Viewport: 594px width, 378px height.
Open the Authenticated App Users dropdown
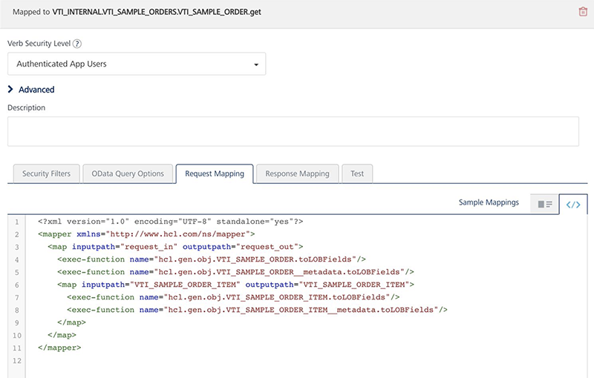click(x=137, y=64)
